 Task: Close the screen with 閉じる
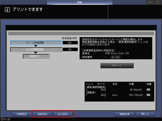tap(145, 114)
